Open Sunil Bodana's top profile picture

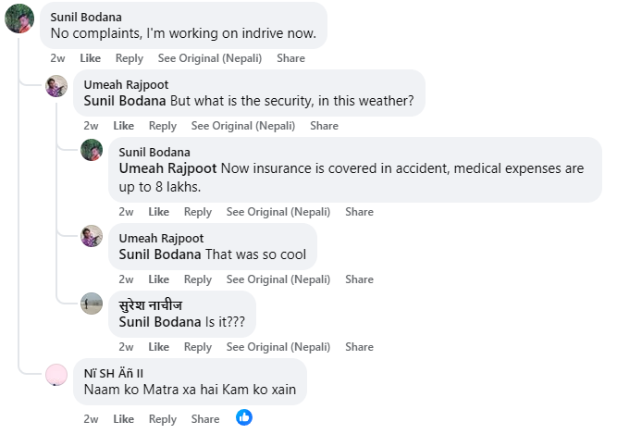click(x=19, y=18)
